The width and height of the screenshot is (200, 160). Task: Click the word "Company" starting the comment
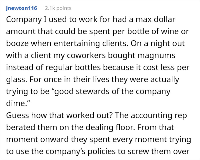(21, 20)
